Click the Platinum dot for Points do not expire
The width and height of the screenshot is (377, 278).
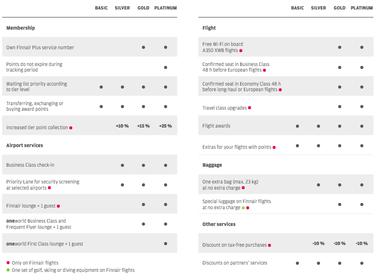coord(165,67)
